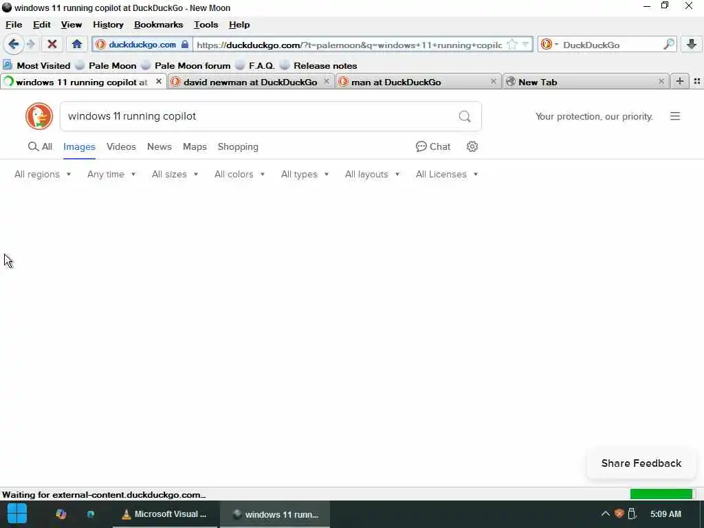The height and width of the screenshot is (528, 704).
Task: Click the DuckDuckGo duck logo
Action: (x=39, y=116)
